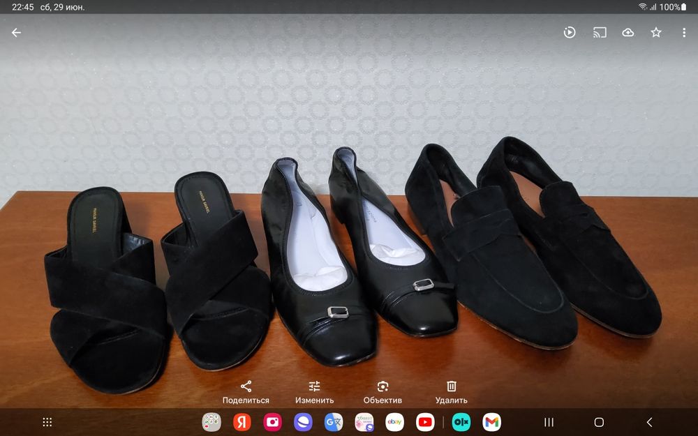This screenshot has height=436, width=698.
Task: Open the apps folder in the taskbar
Action: click(x=211, y=422)
